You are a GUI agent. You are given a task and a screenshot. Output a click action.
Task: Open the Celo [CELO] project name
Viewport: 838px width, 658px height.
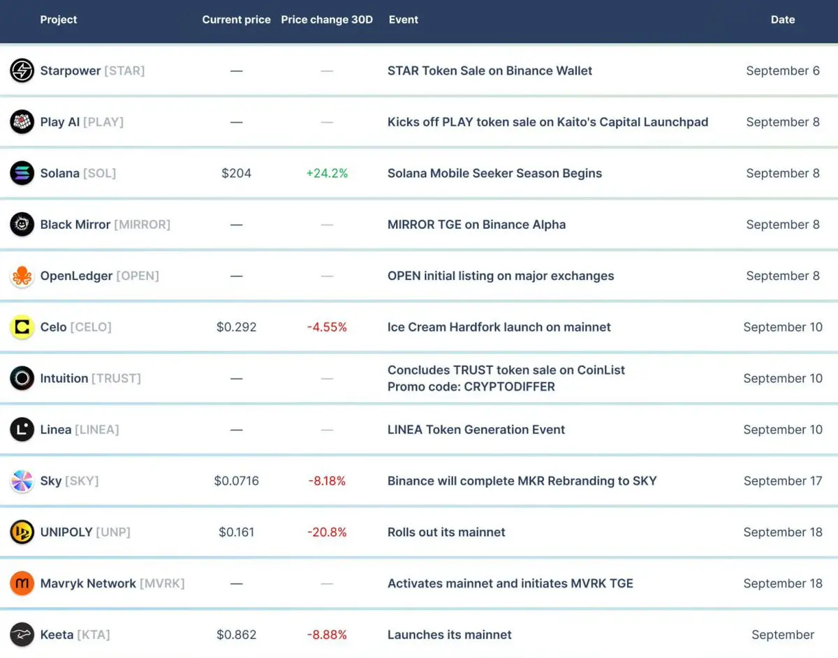click(75, 327)
